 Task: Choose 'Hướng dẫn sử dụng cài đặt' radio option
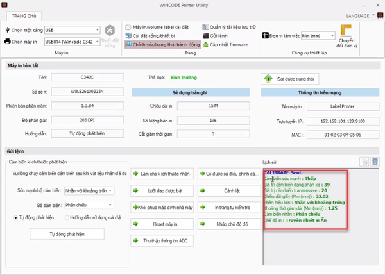coord(67,217)
